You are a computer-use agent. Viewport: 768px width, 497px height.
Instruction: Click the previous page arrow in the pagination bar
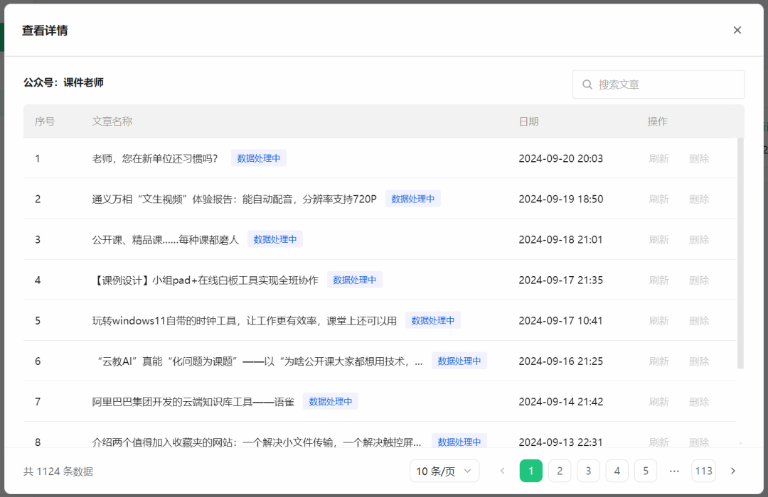point(503,471)
